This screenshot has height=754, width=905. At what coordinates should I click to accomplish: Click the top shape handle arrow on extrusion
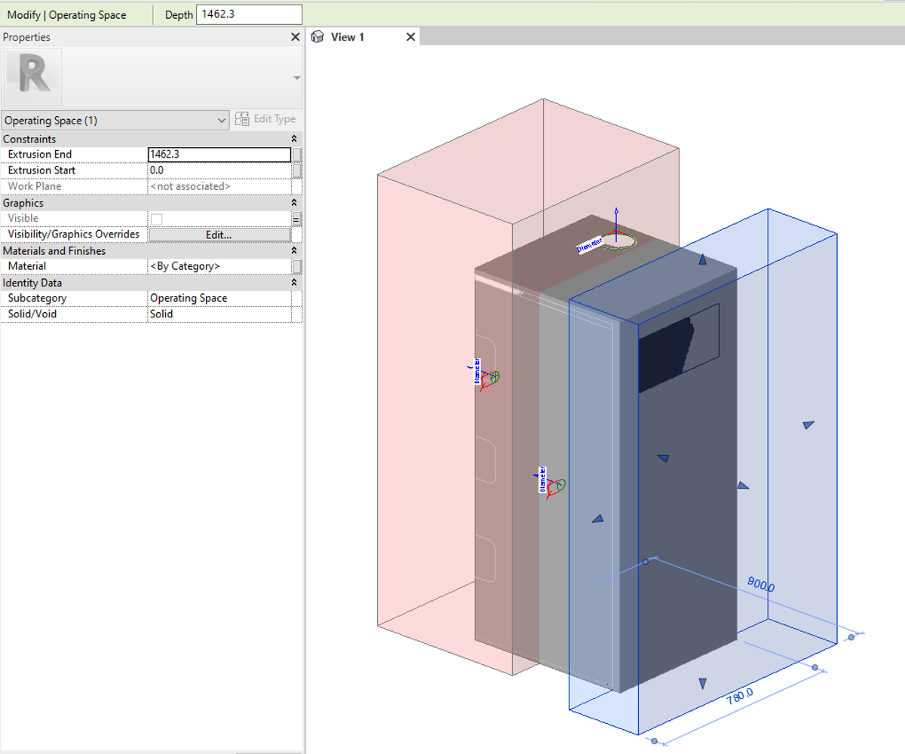pyautogui.click(x=702, y=259)
